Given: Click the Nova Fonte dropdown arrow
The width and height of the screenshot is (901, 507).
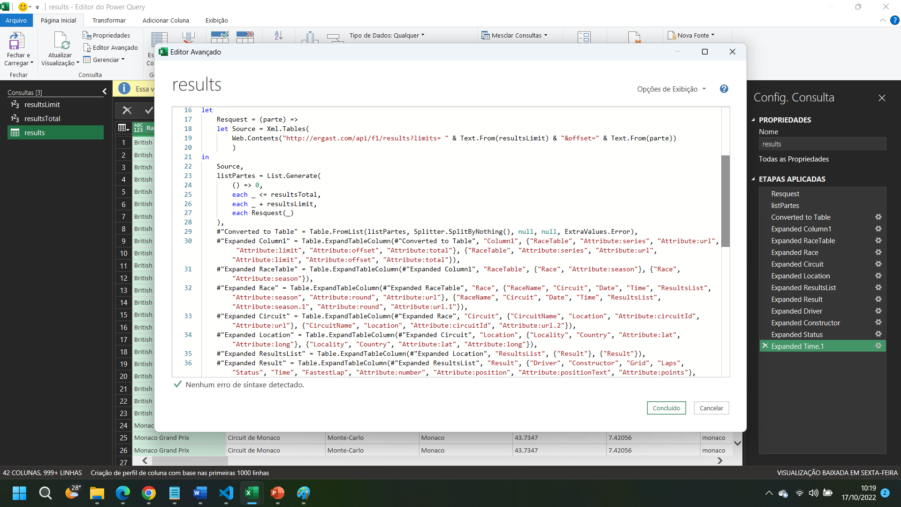Looking at the screenshot, I should (x=715, y=35).
